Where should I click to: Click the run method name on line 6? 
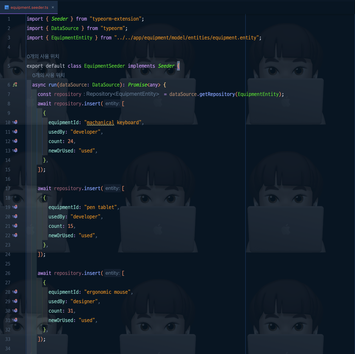pyautogui.click(x=53, y=85)
